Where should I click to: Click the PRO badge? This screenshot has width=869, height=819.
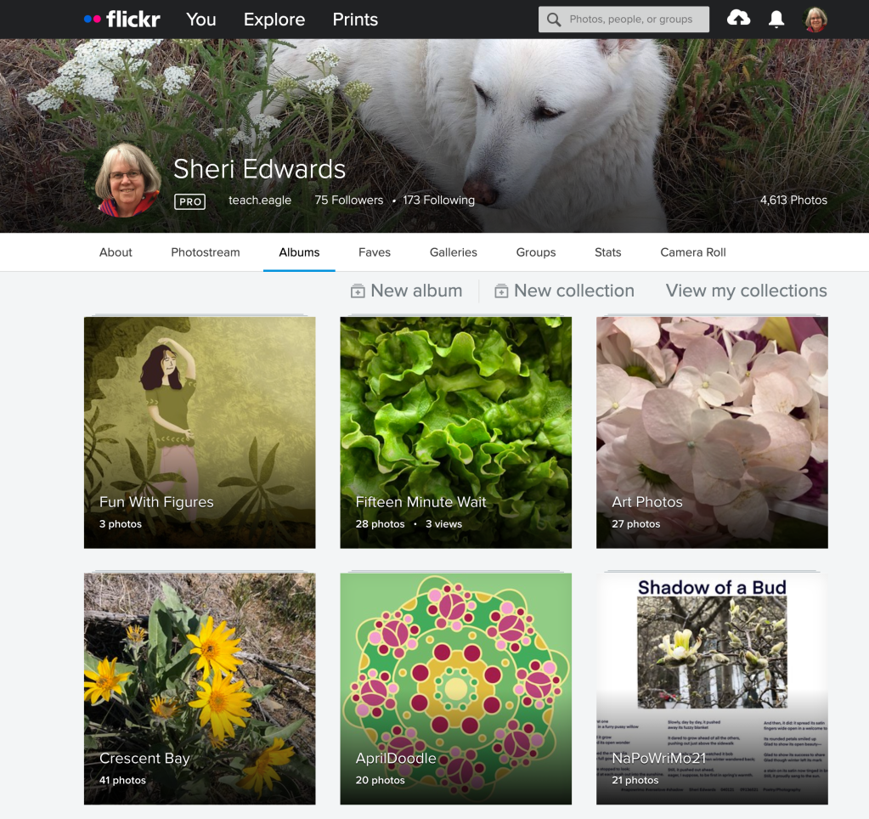point(189,201)
